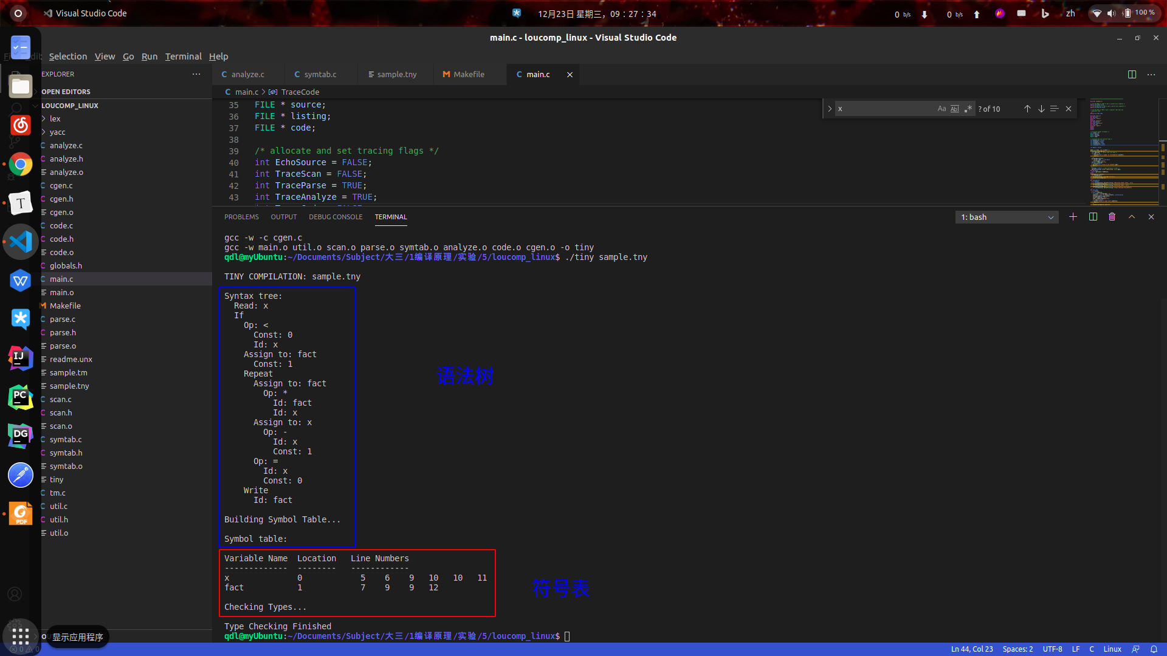Kill terminal with trash icon
The width and height of the screenshot is (1167, 656).
(x=1112, y=217)
